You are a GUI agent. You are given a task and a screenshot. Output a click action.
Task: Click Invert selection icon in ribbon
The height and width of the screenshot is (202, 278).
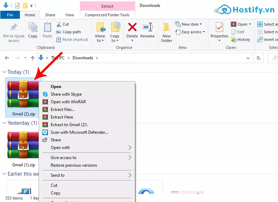point(260,39)
